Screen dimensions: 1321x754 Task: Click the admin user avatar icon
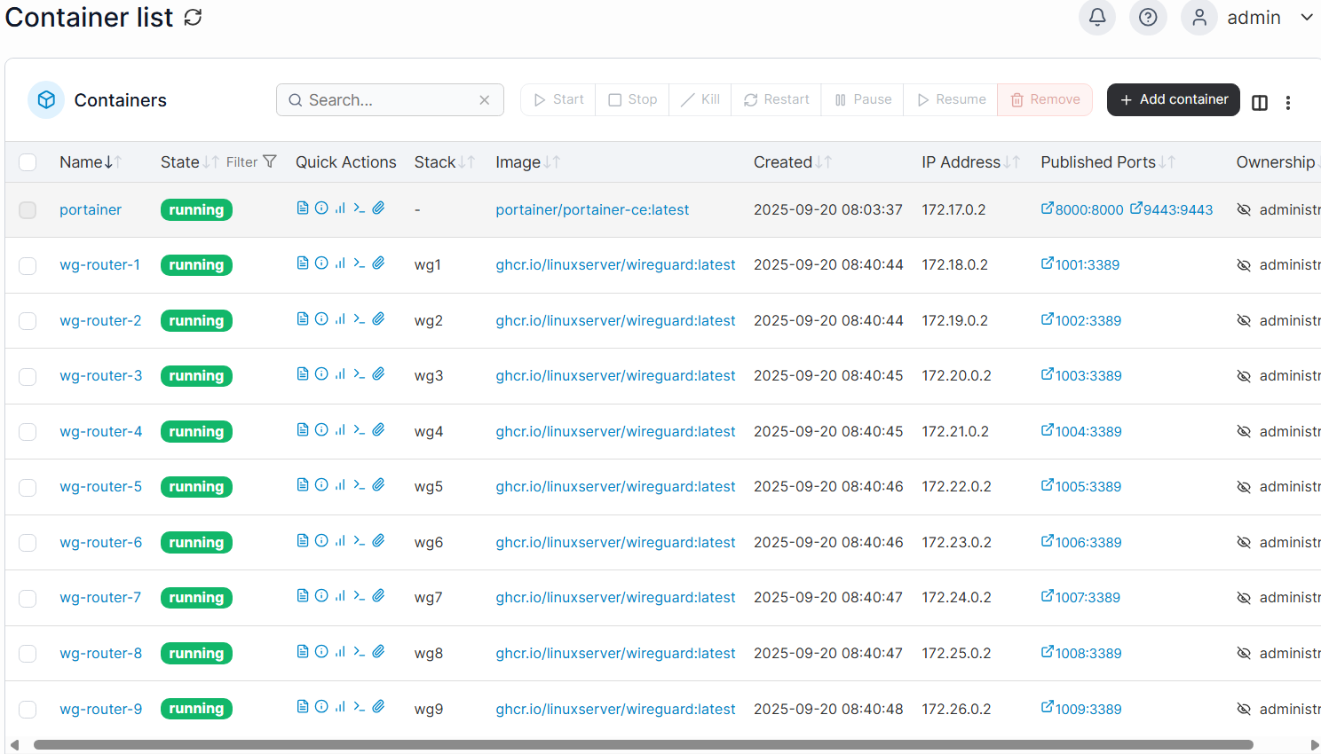coord(1199,17)
